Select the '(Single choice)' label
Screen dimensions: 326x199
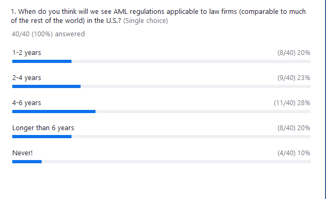pos(146,21)
